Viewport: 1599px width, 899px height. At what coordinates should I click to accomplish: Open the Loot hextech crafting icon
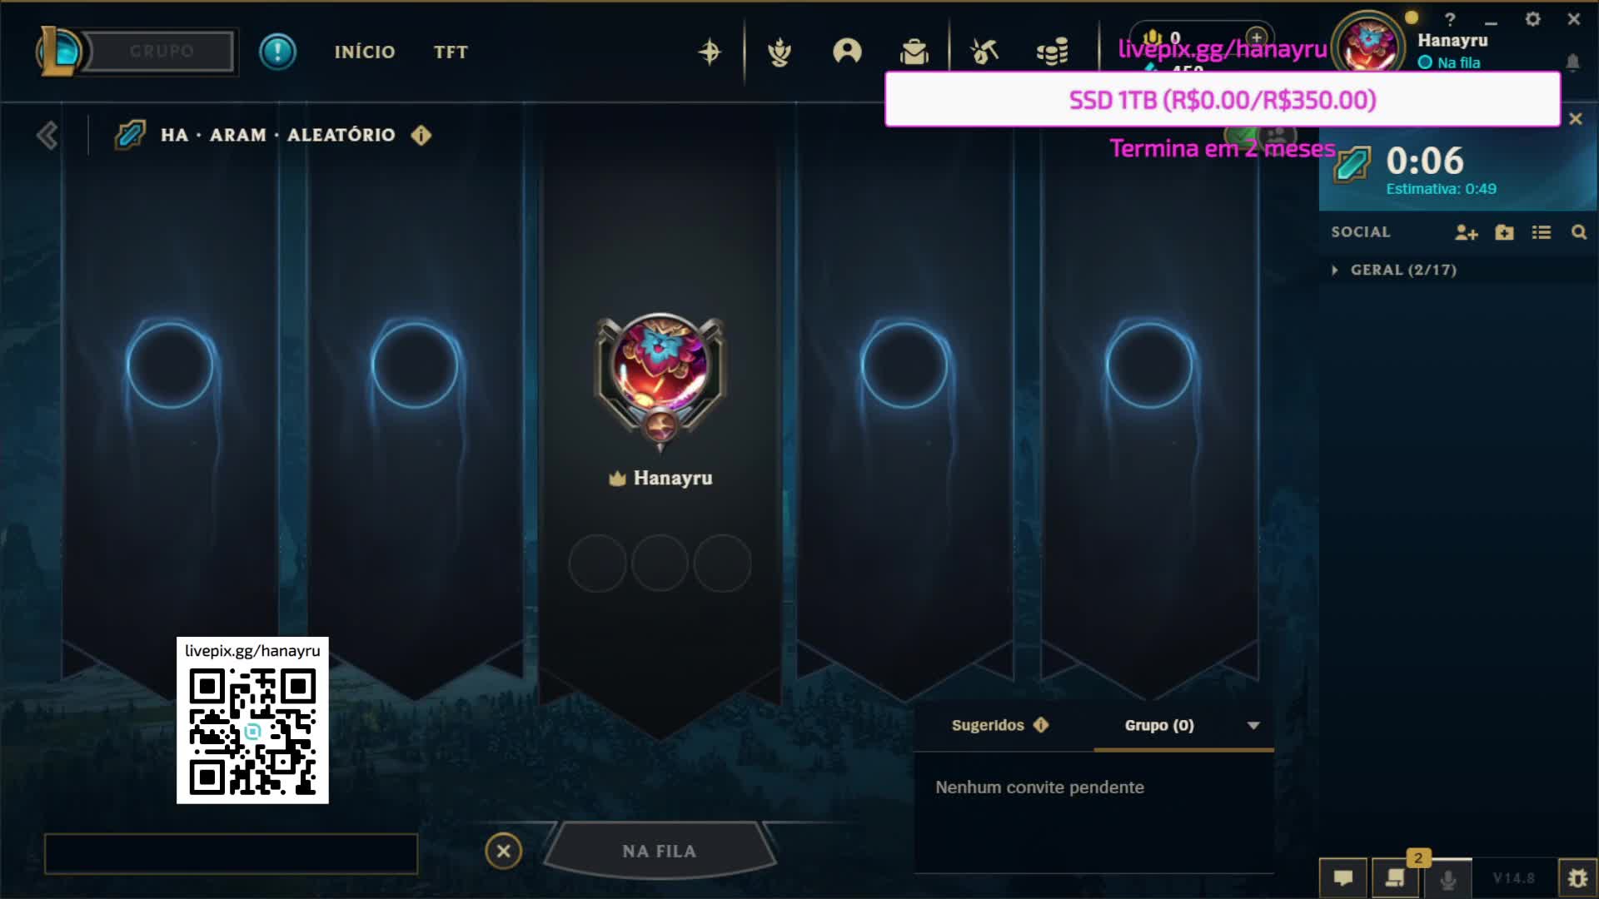(x=984, y=52)
